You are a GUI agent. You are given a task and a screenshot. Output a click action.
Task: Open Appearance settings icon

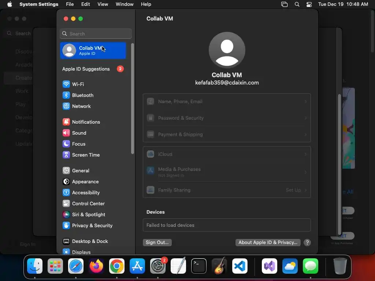tap(66, 181)
